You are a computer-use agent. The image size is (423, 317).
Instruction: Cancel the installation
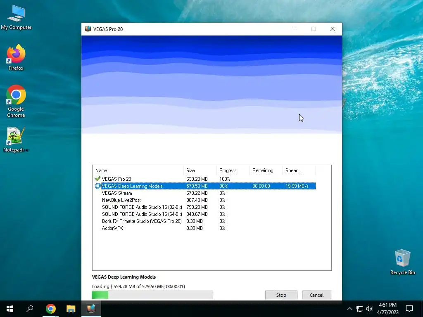coord(316,295)
